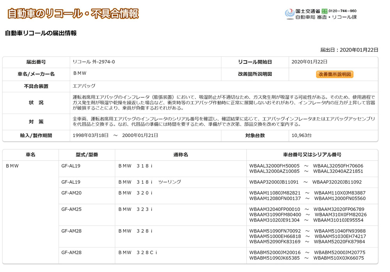390x272 pixels.
Task: Click the 車台番号又はシリアル番号 column header
Action: [312, 154]
